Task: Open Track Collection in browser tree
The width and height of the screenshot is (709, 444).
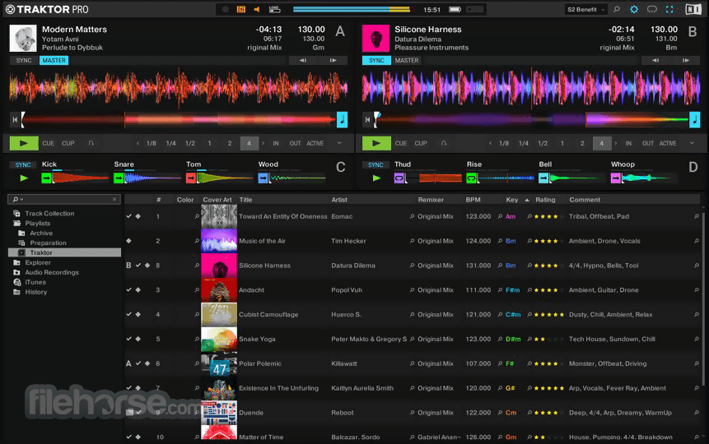Action: tap(49, 213)
